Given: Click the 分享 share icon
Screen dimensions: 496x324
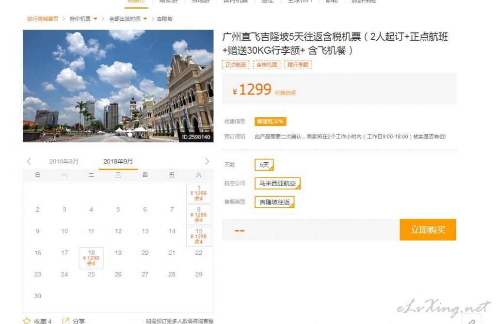Looking at the screenshot, I should [x=65, y=321].
